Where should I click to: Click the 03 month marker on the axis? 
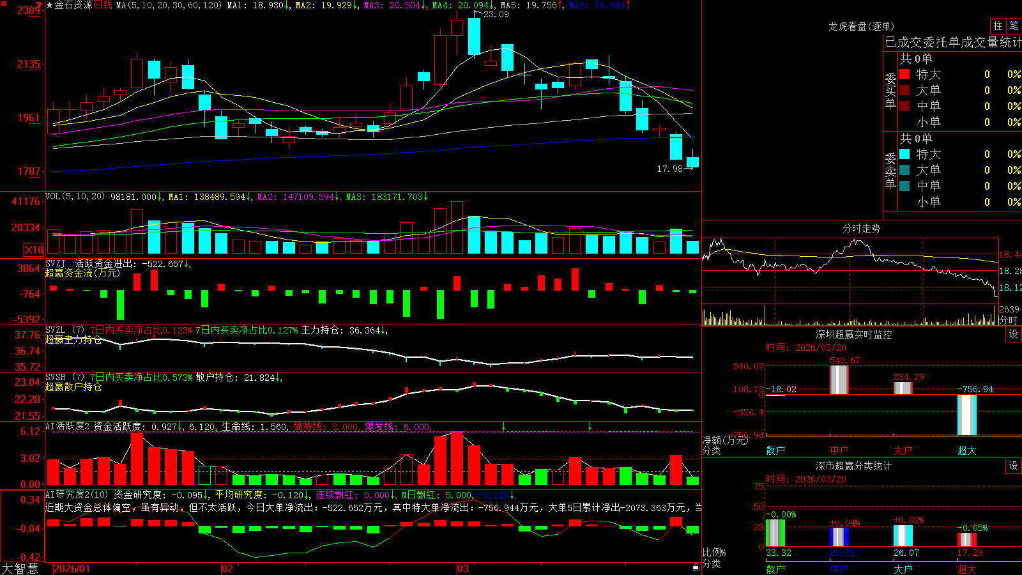point(463,569)
